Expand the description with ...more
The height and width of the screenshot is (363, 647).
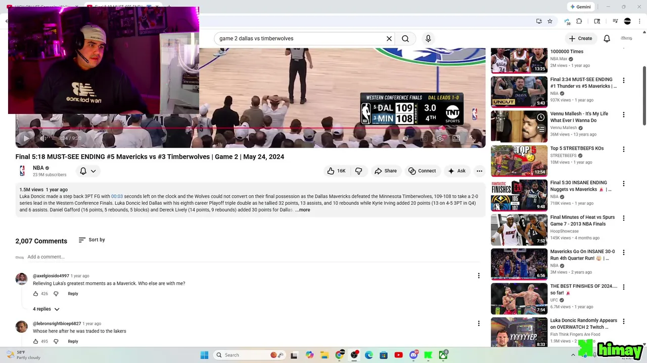point(303,210)
